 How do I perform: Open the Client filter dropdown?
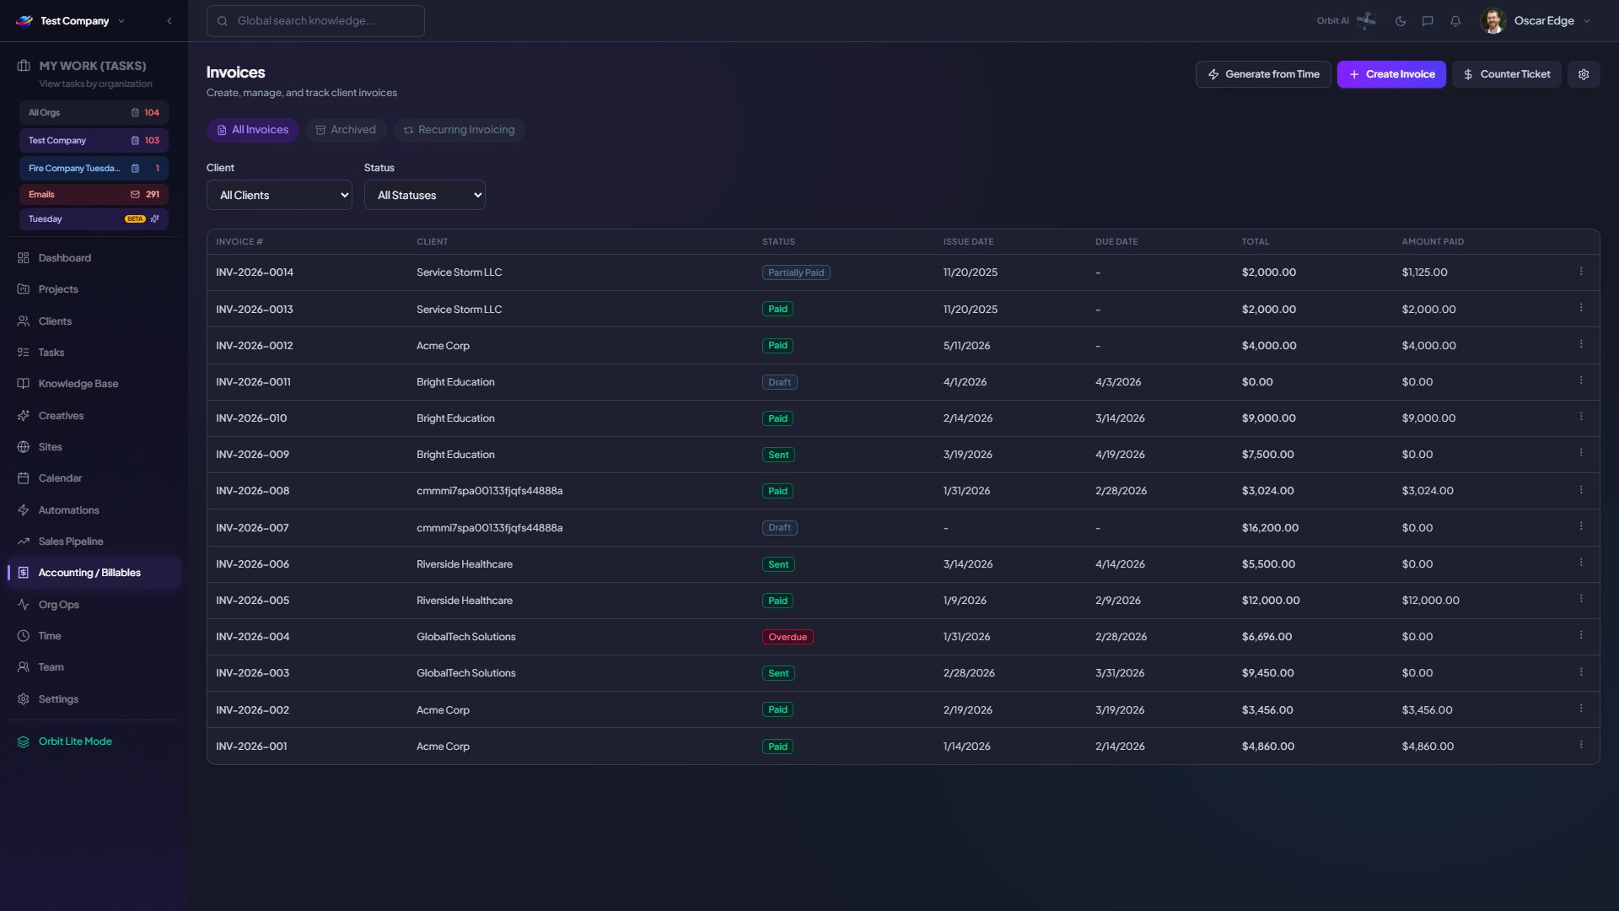(x=279, y=195)
